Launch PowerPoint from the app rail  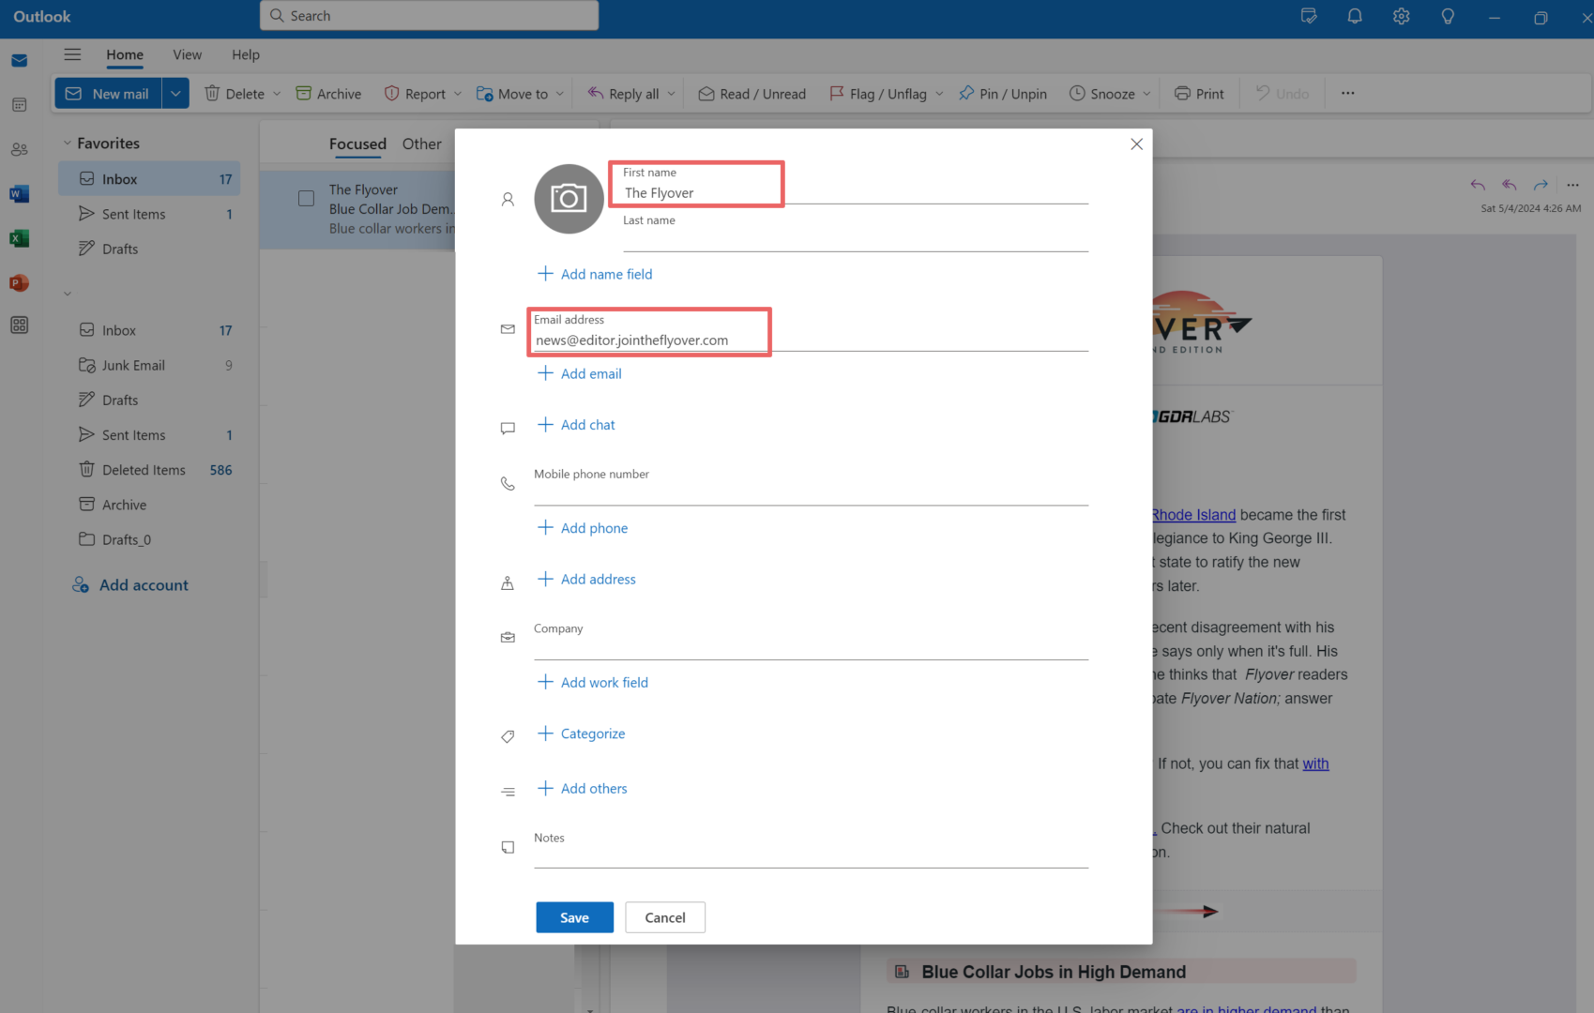19,282
